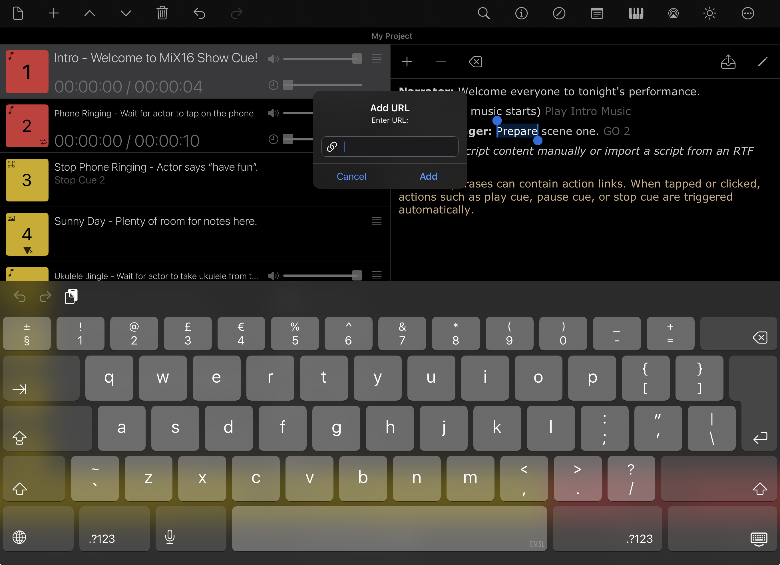
Task: Toggle left shift key
Action: [34, 478]
